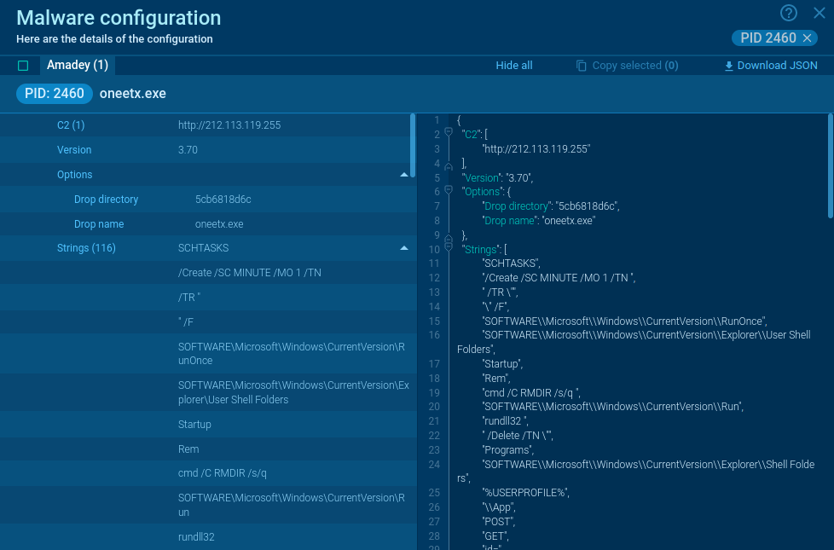Click the Hide all link
Screen dimensions: 834x550
(513, 66)
